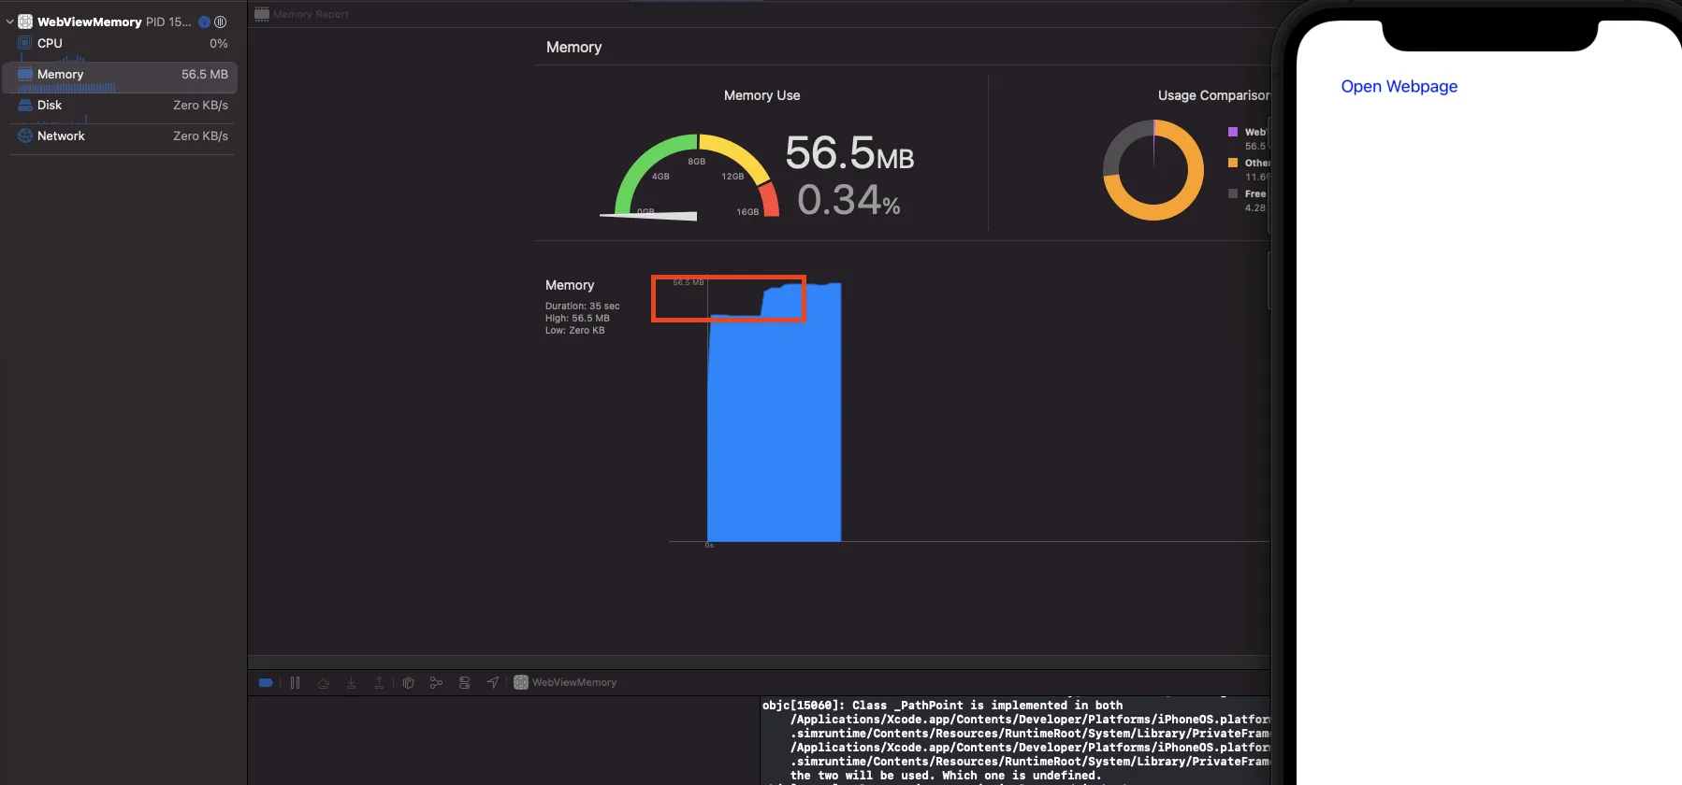Collapse the WebViewMemory process tree

click(x=9, y=21)
